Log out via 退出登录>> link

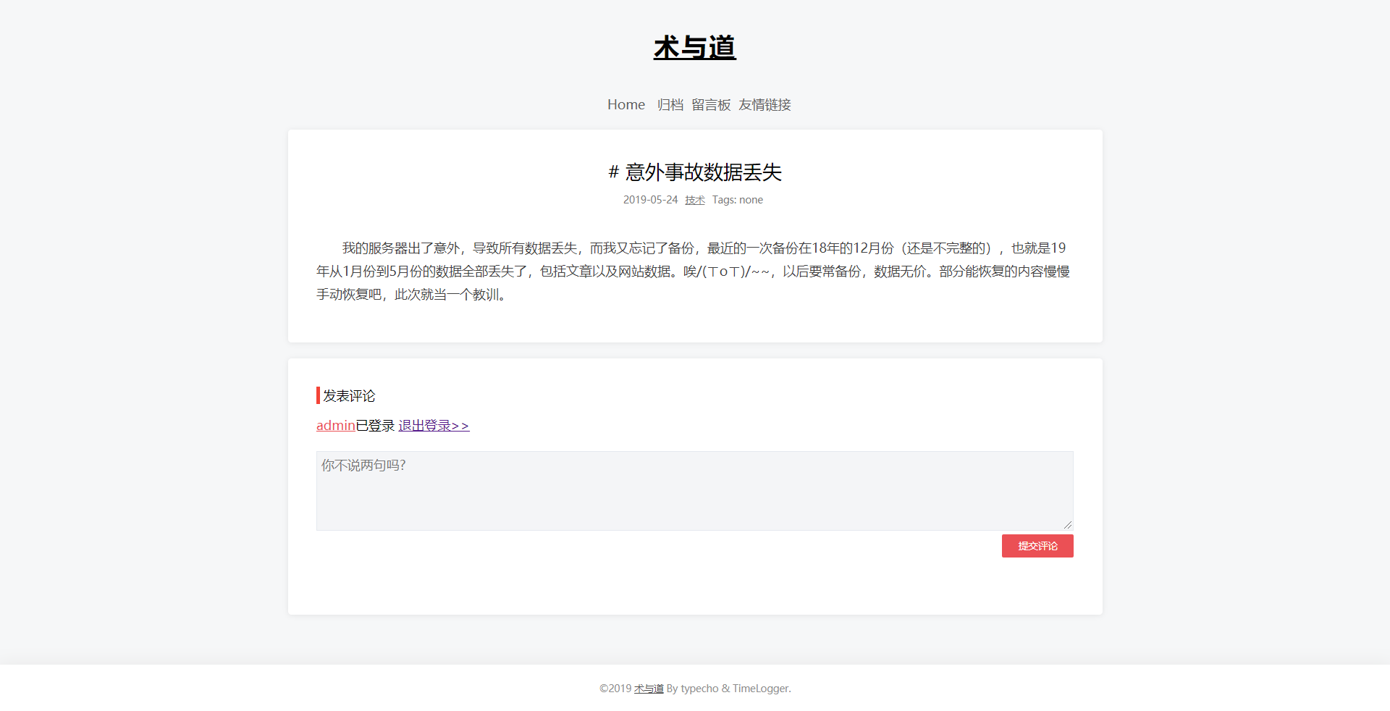pyautogui.click(x=433, y=425)
